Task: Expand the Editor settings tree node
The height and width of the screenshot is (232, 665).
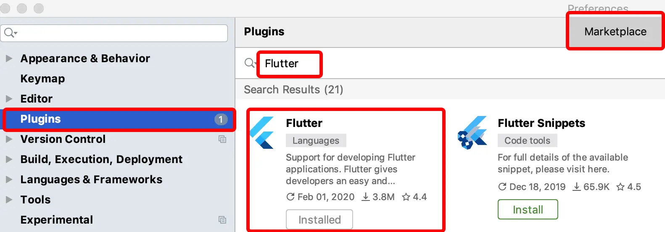Action: [x=9, y=99]
